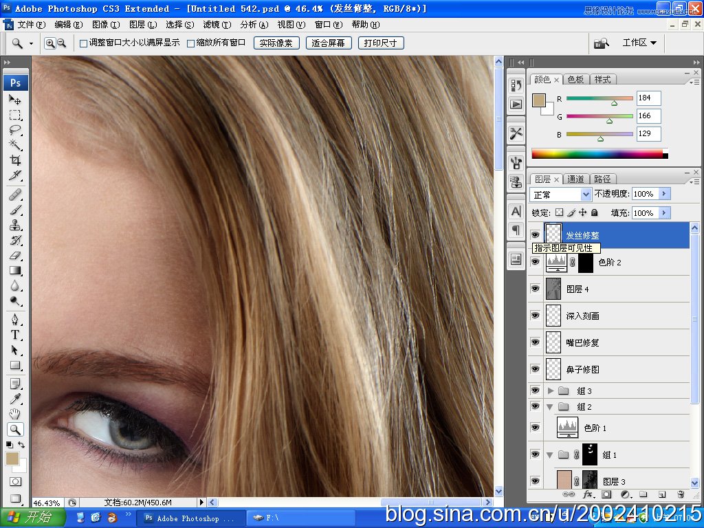Image resolution: width=704 pixels, height=528 pixels.
Task: Switch to the 路径 tab
Action: pyautogui.click(x=602, y=179)
